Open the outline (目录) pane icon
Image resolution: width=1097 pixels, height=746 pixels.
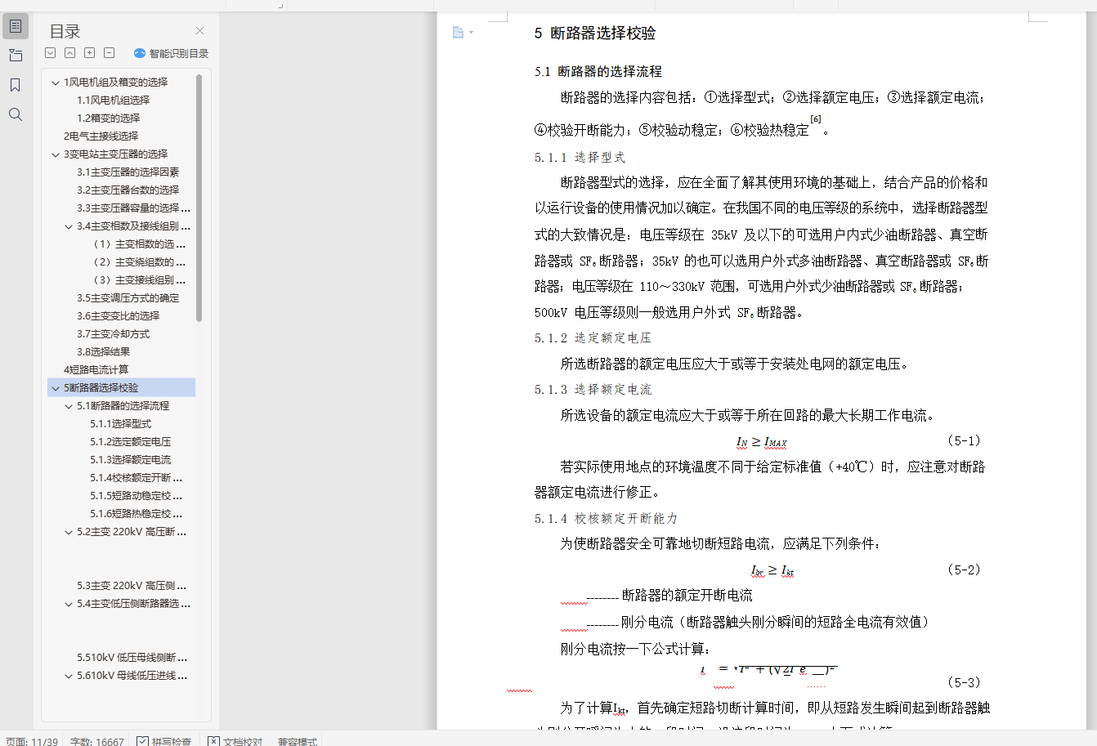coord(16,26)
